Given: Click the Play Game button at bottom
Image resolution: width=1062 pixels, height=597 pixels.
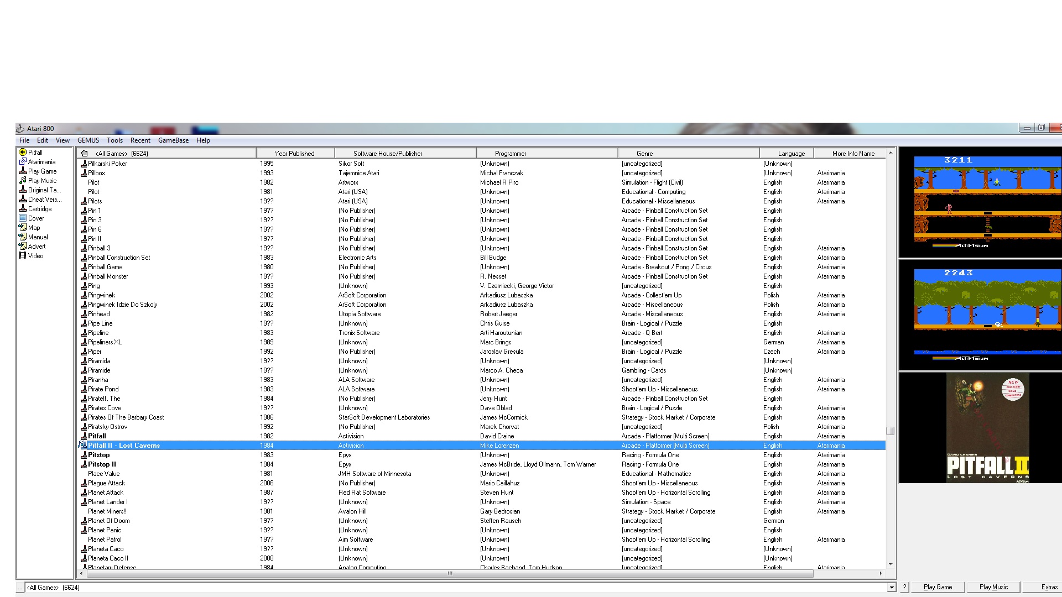Looking at the screenshot, I should coord(938,587).
